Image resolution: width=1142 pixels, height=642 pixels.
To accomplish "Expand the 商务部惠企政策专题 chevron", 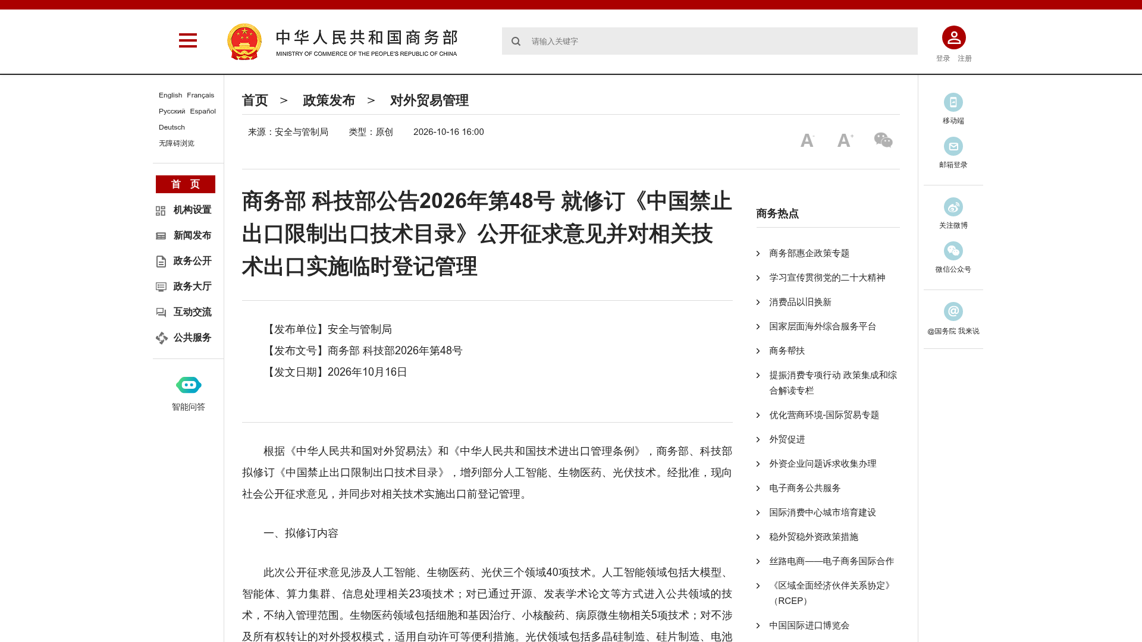I will coord(758,253).
